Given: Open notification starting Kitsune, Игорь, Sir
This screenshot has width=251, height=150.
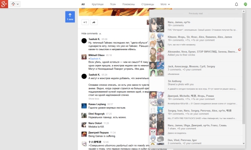Looking at the screenshot, I should click(196, 40).
